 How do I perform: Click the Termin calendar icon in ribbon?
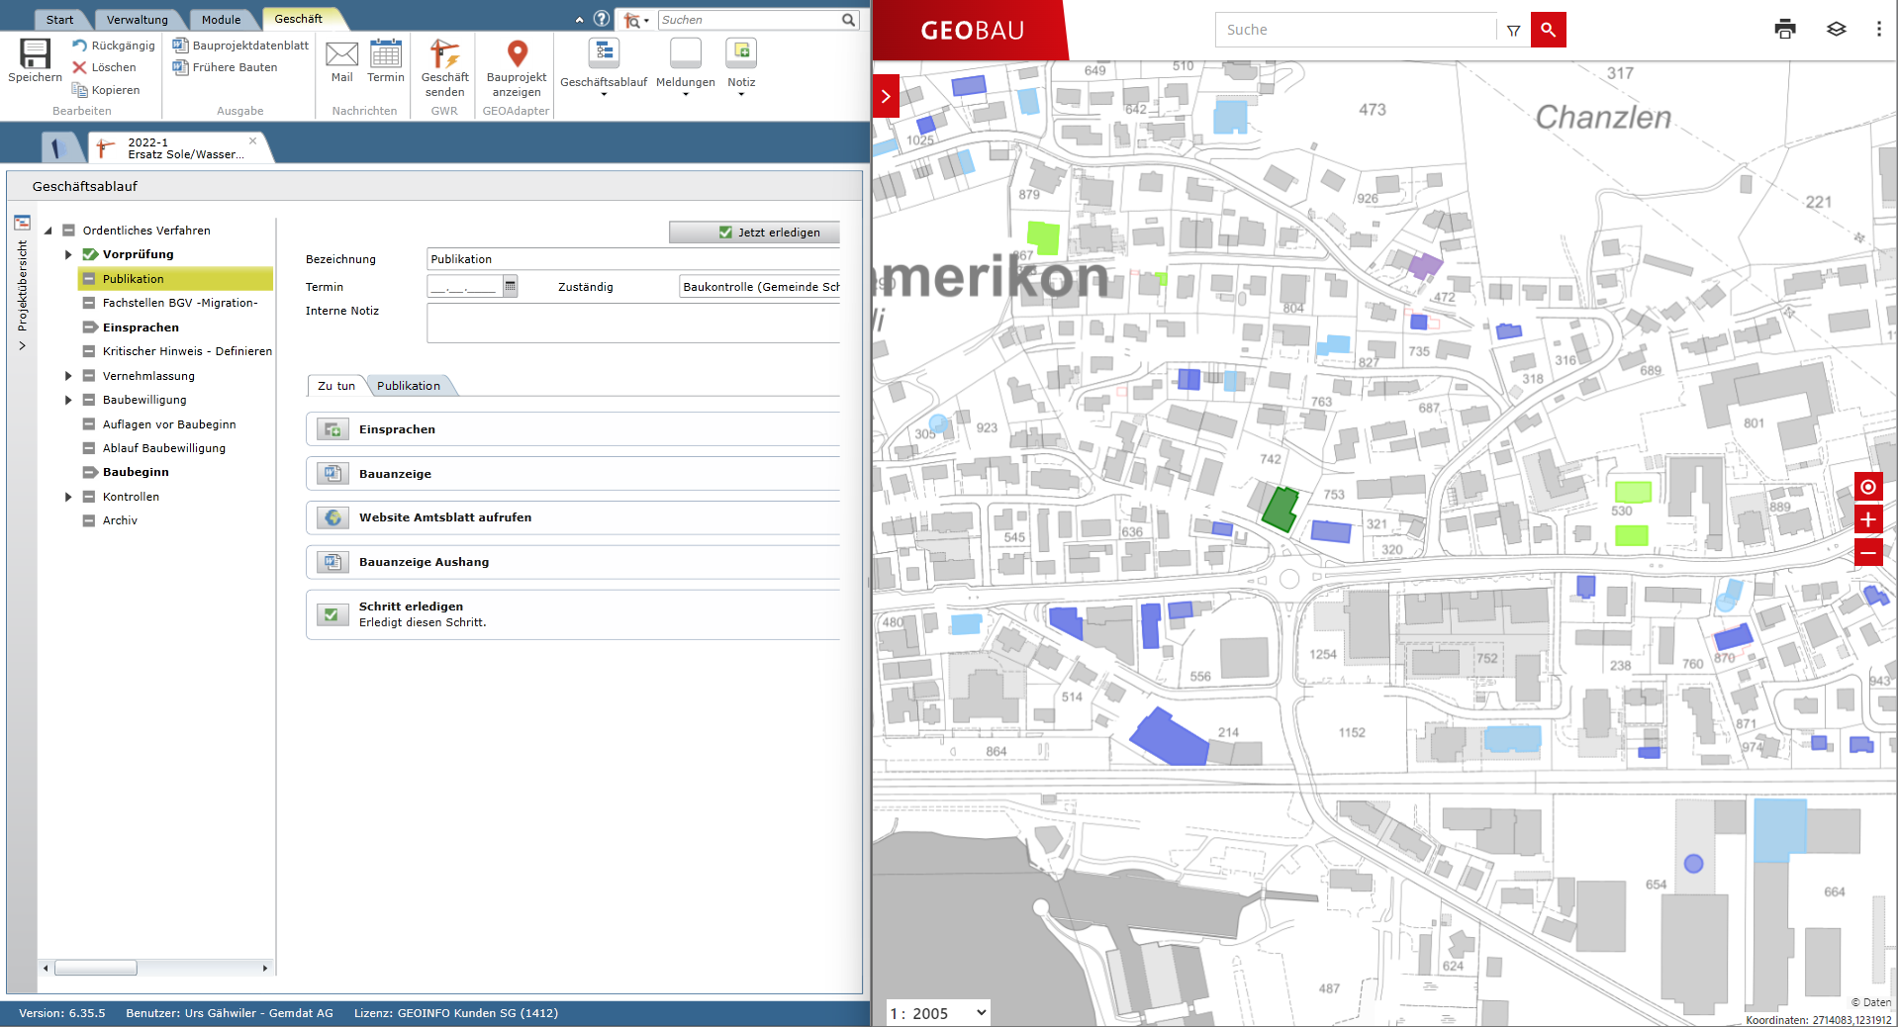coord(385,55)
